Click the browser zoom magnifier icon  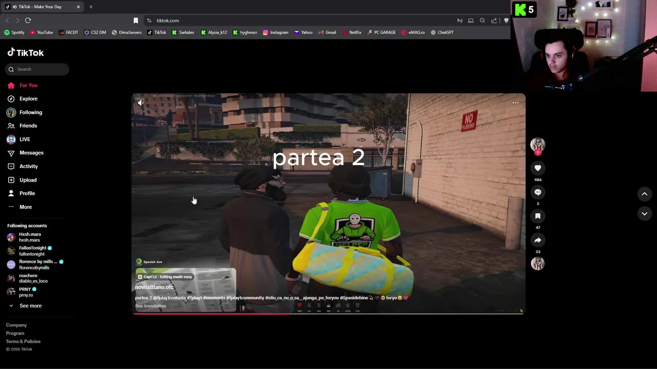click(482, 20)
